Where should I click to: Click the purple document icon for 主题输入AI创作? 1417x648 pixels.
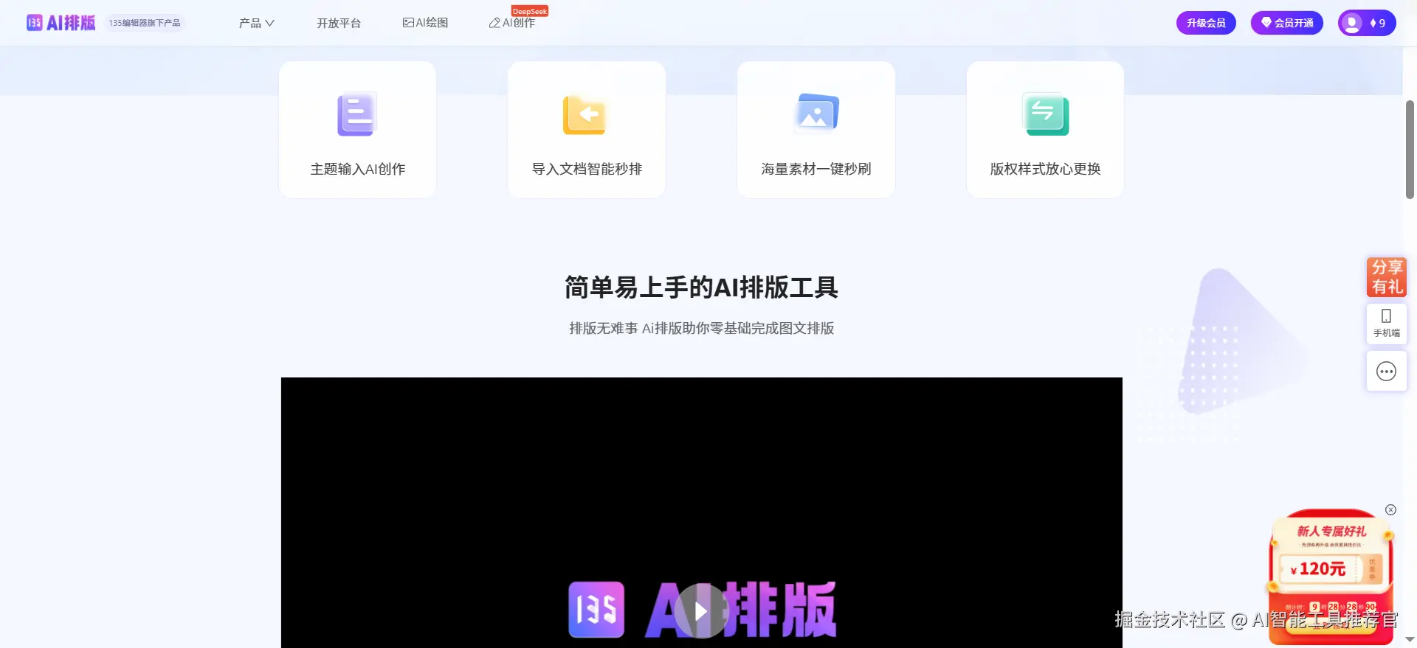(357, 114)
